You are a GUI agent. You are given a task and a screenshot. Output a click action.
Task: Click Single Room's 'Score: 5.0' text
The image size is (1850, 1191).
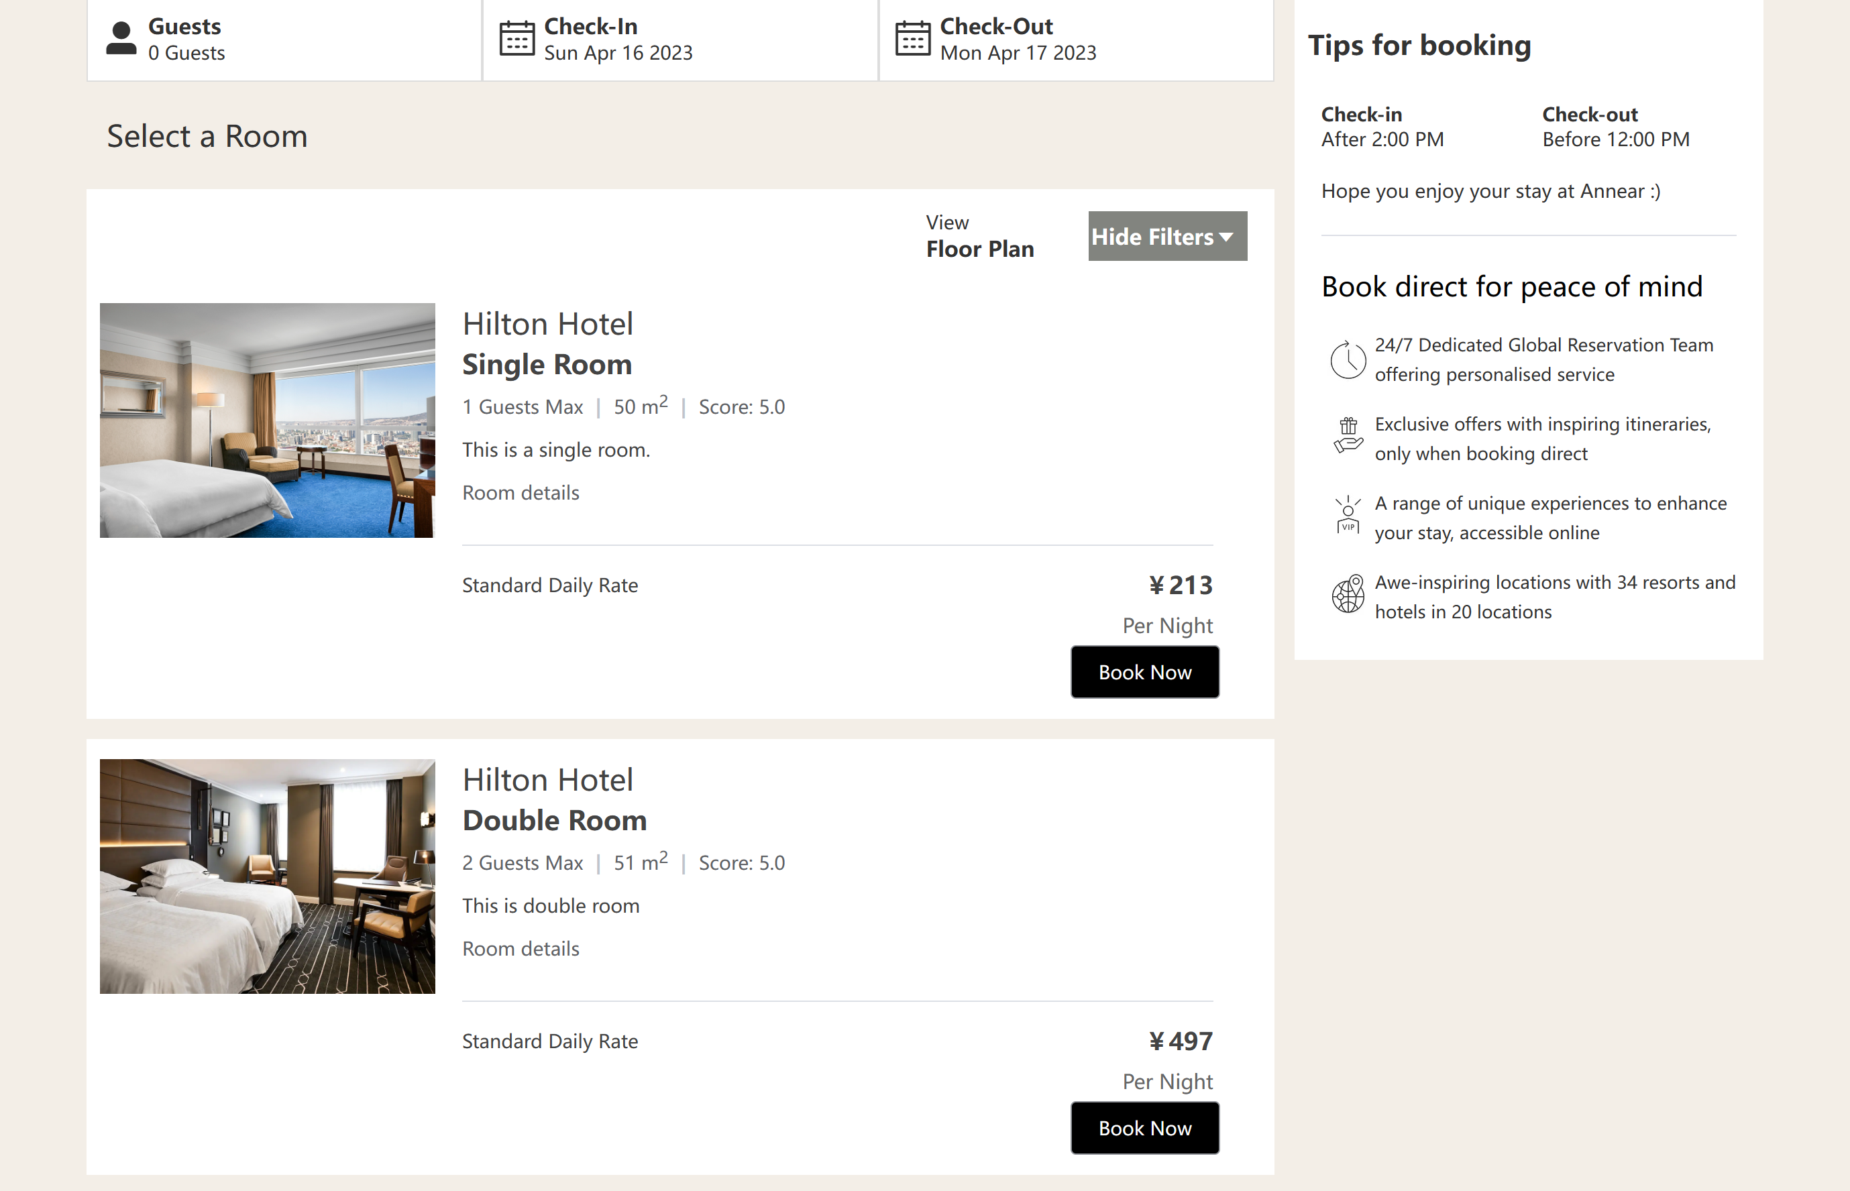[x=742, y=407]
